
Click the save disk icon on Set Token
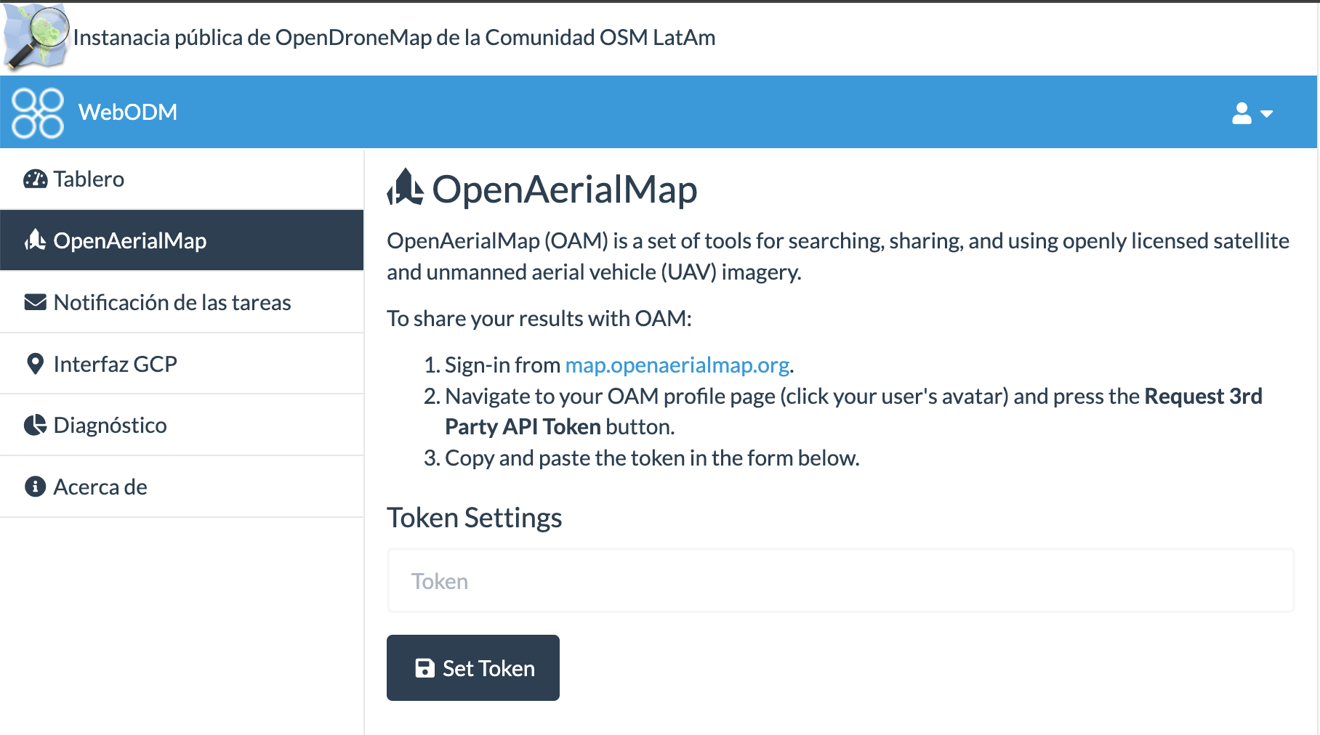coord(424,668)
